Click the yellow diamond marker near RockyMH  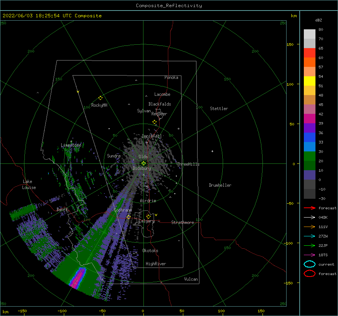click(100, 98)
